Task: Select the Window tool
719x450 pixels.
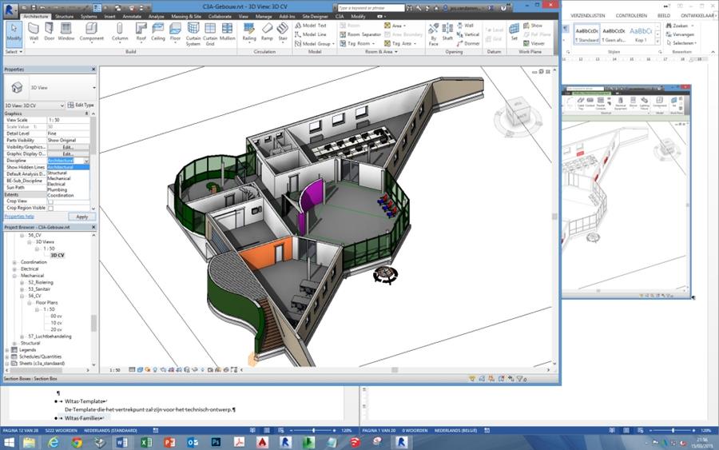Action: coord(66,30)
